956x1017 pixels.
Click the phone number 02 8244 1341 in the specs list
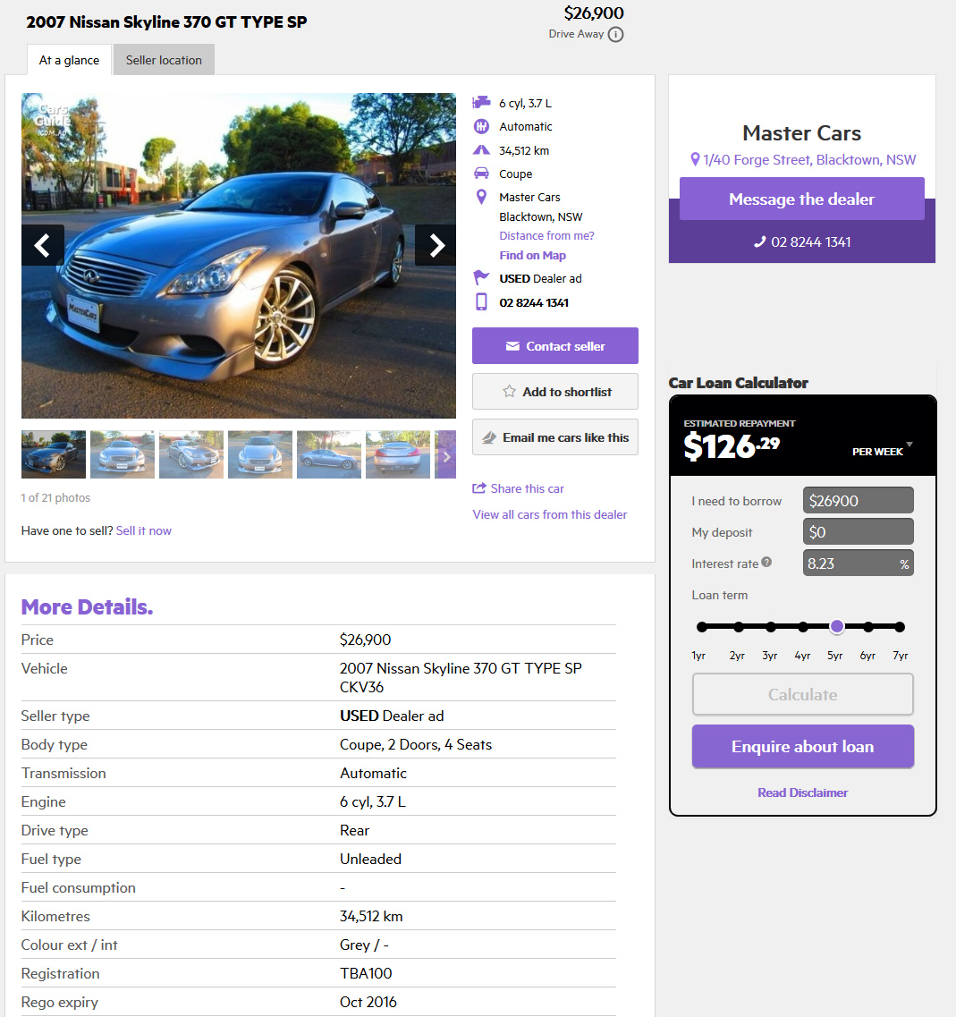point(534,302)
